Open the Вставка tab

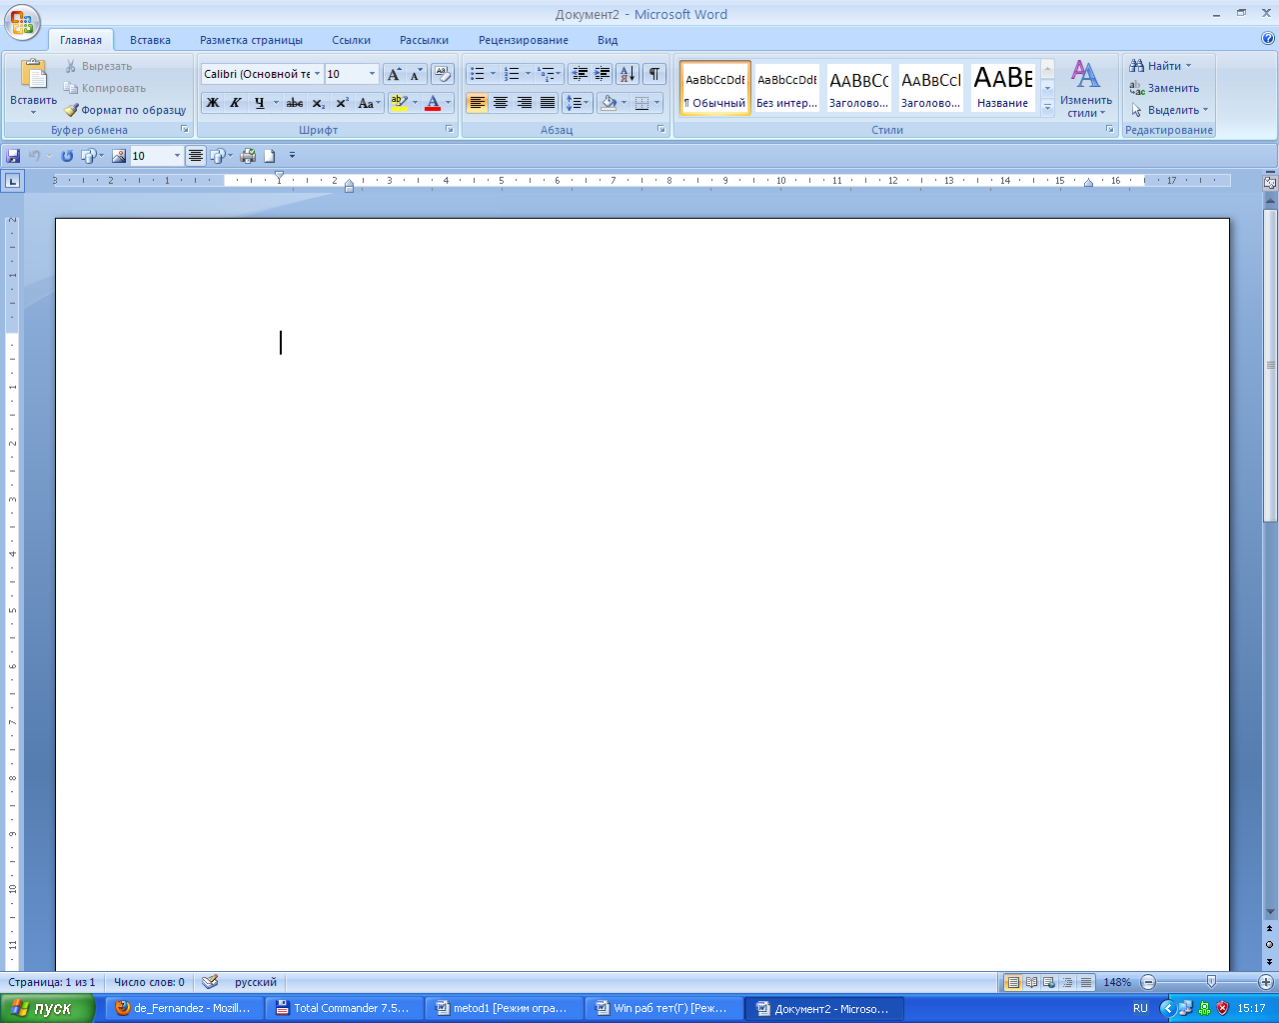(150, 40)
